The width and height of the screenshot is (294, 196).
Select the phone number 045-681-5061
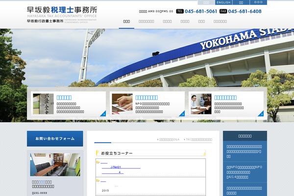(201, 11)
